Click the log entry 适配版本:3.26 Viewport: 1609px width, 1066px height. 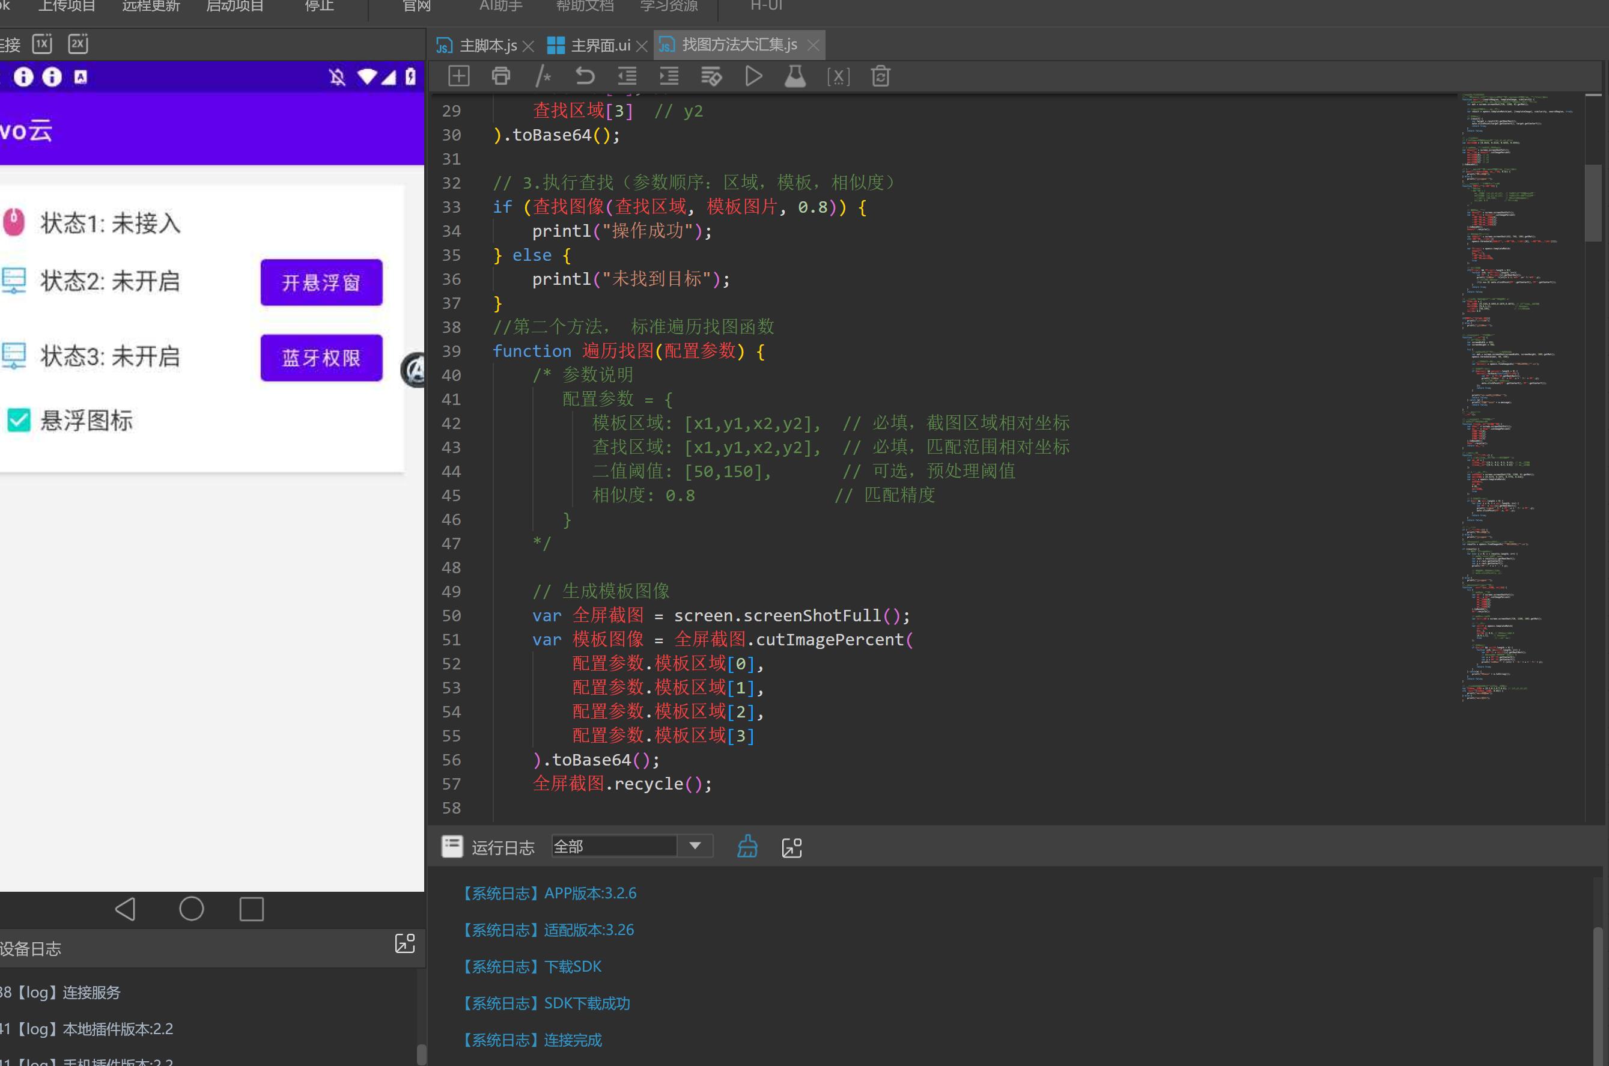point(546,930)
